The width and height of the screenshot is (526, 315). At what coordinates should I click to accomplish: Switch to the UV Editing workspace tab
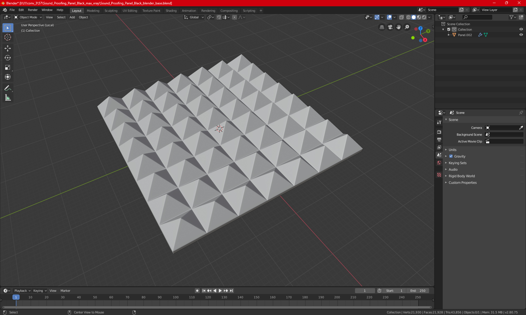(x=130, y=11)
